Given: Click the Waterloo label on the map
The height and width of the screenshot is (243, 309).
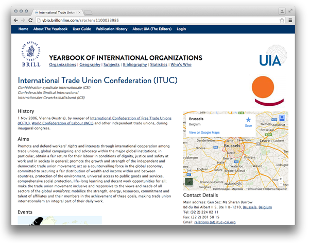Looking at the screenshot, I should [237, 166].
